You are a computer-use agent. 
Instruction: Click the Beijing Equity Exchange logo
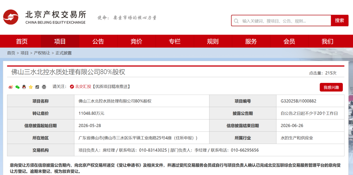pos(44,17)
